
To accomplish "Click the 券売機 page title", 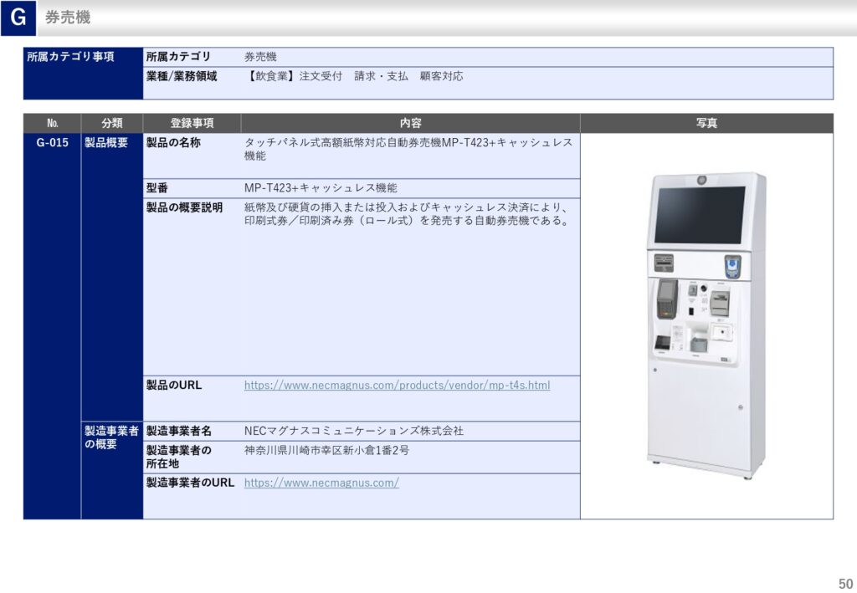I will click(x=68, y=18).
